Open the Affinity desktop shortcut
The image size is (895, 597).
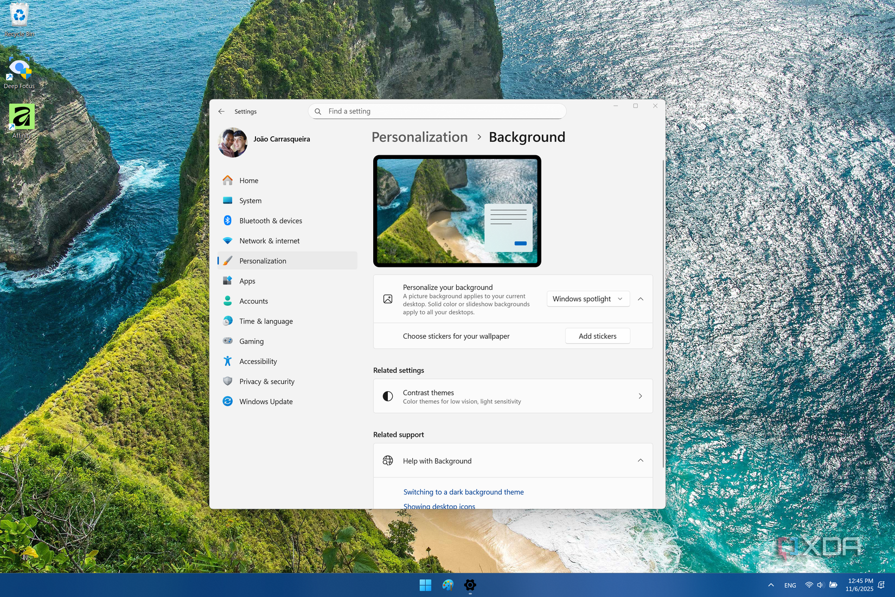pyautogui.click(x=21, y=122)
